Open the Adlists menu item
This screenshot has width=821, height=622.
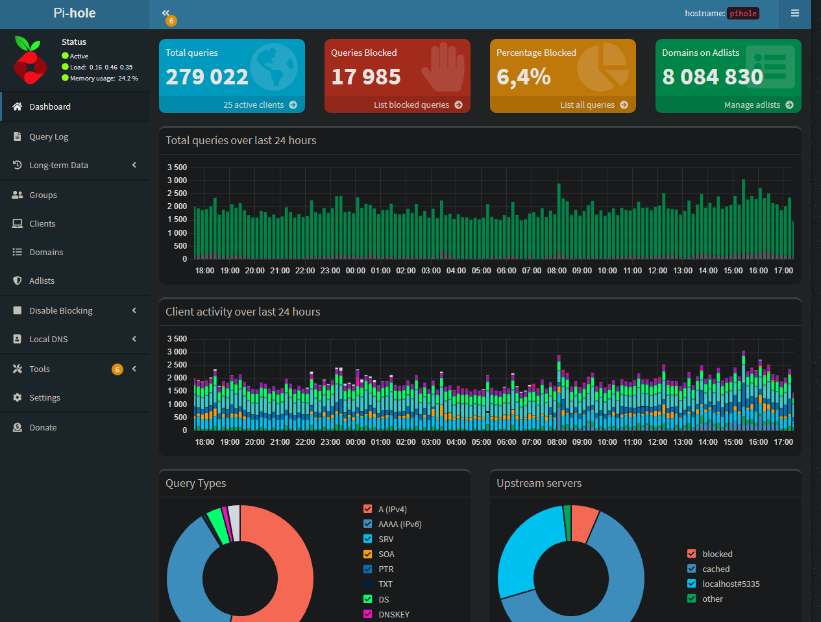tap(75, 280)
